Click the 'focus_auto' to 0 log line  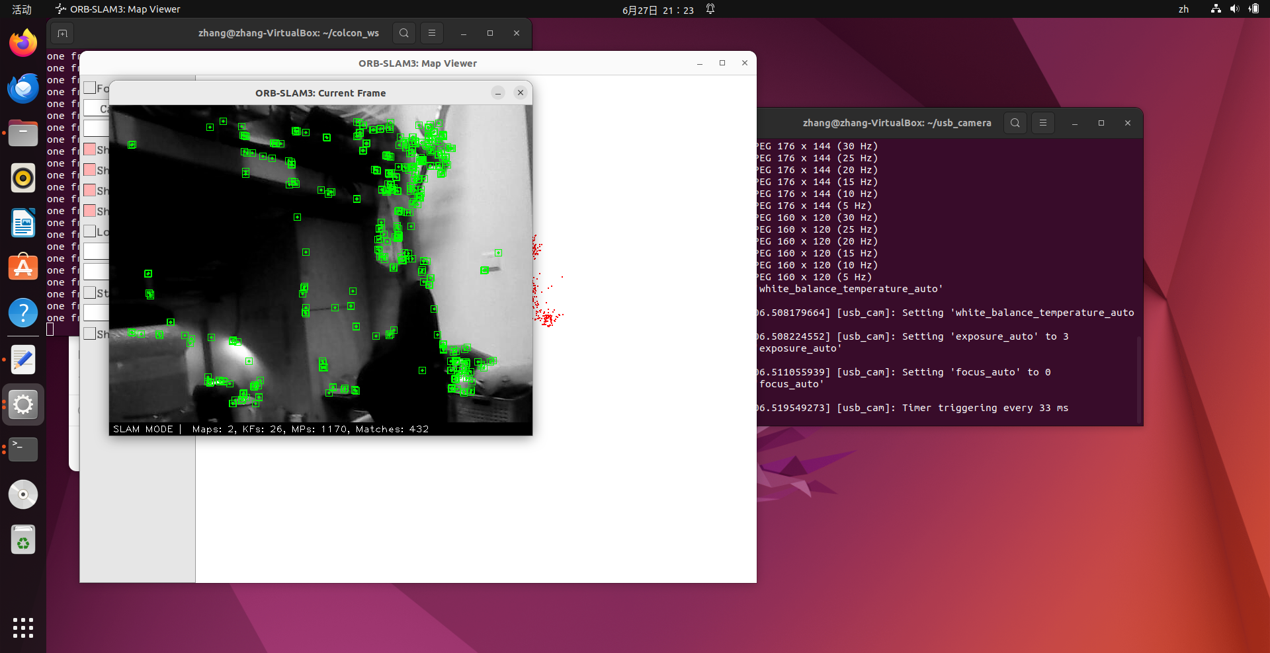pyautogui.click(x=904, y=372)
